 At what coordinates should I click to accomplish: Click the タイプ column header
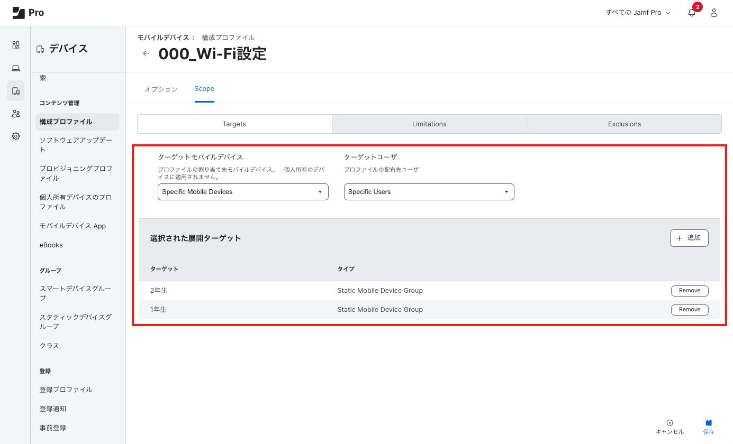click(346, 269)
